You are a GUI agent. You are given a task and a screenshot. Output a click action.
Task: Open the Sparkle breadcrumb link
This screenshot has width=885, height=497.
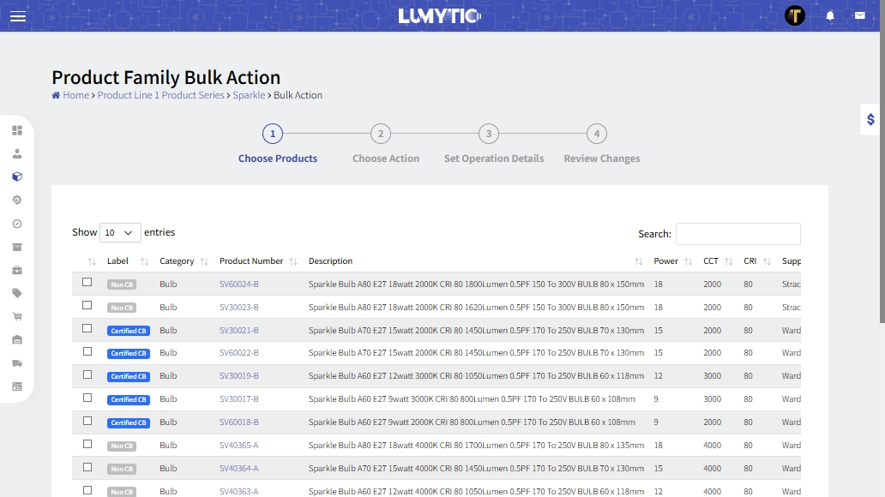[249, 95]
